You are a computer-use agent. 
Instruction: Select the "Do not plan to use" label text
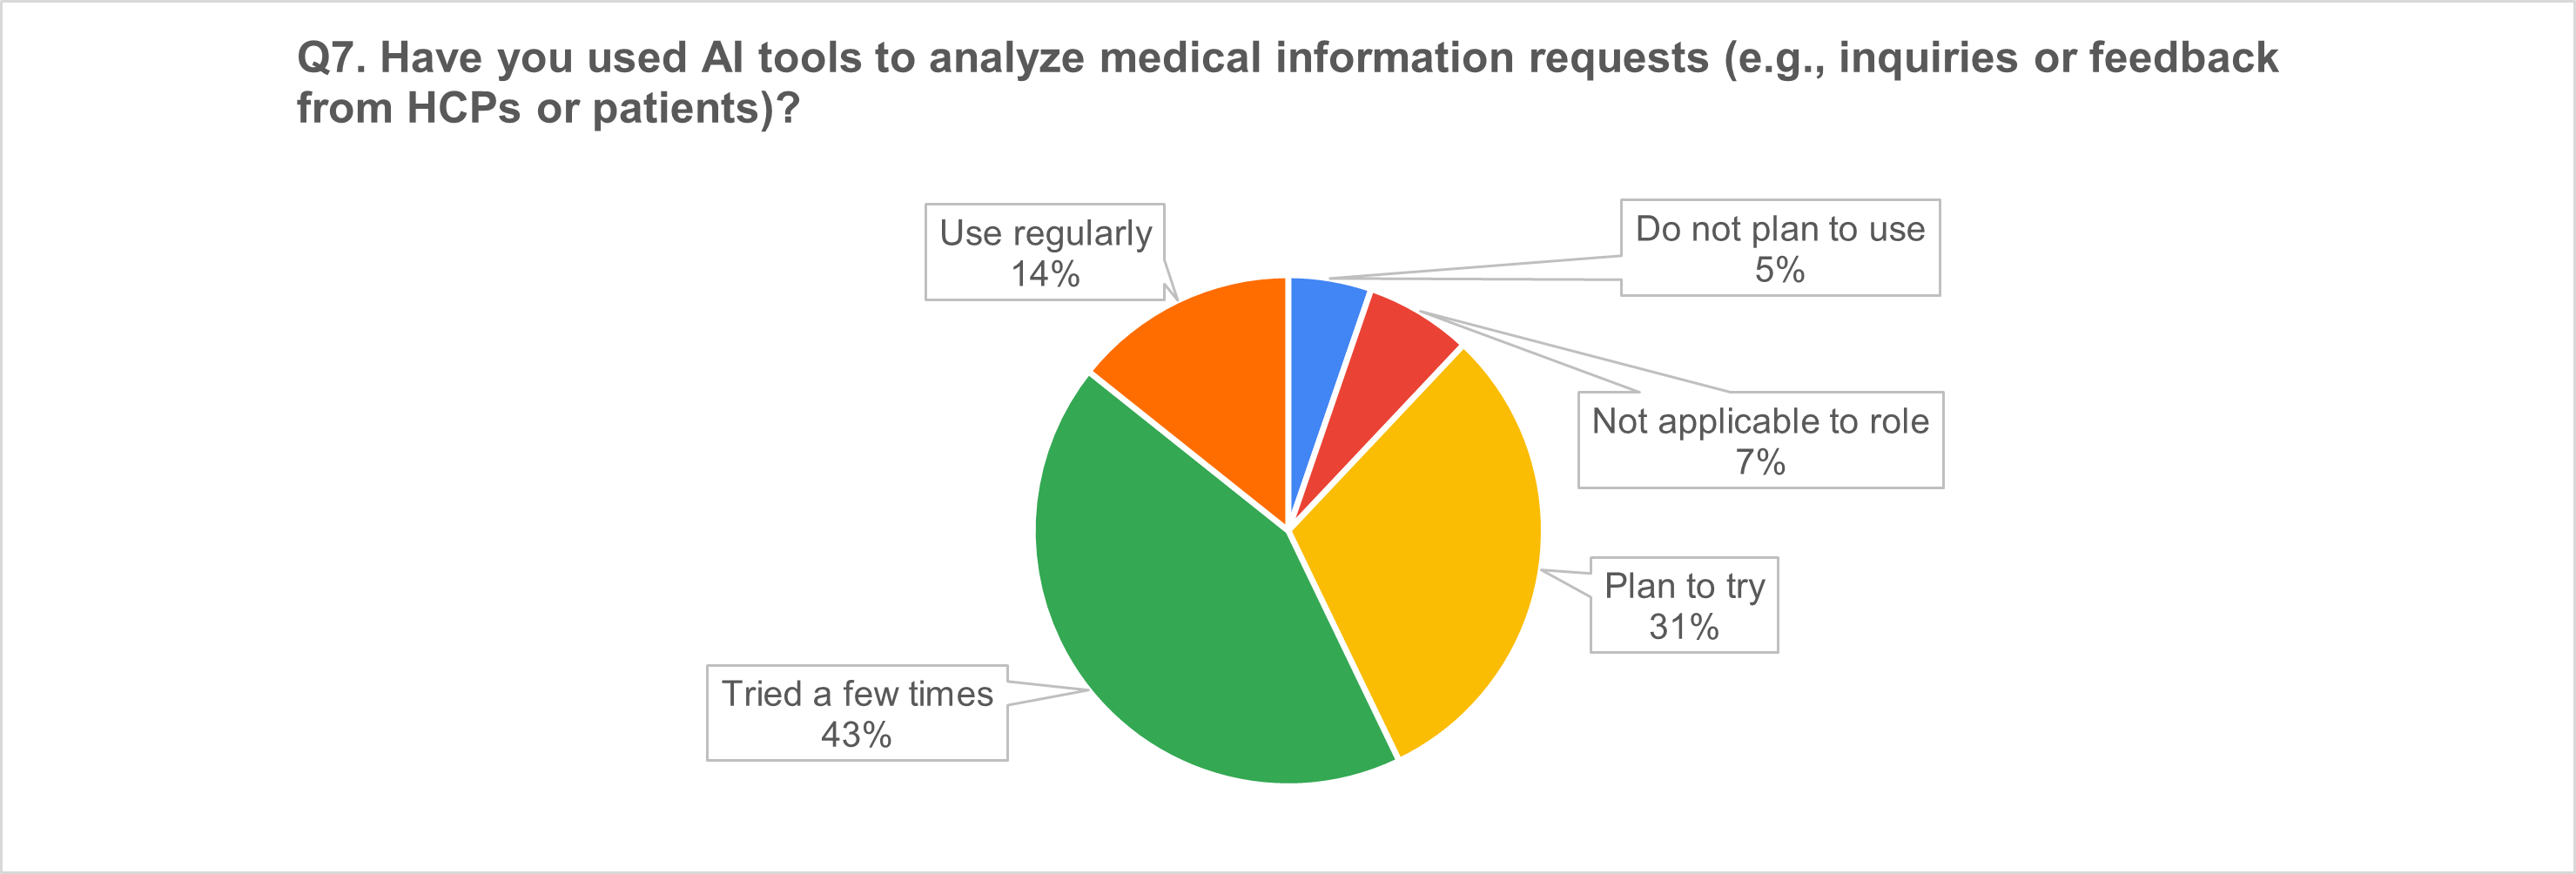[x=1780, y=229]
